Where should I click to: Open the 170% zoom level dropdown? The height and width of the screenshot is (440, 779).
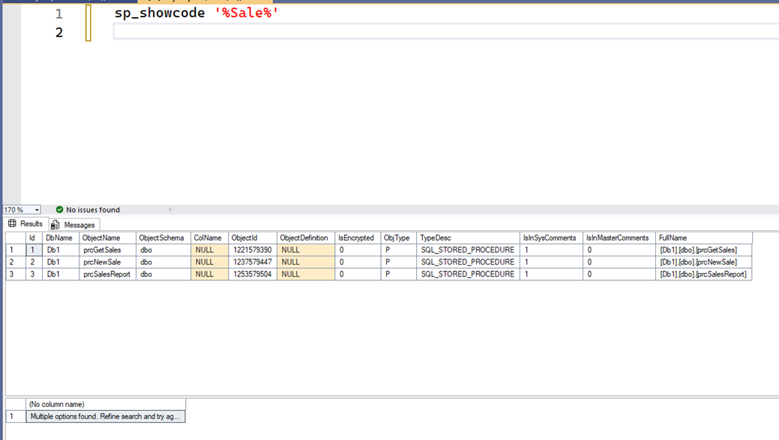coord(36,210)
